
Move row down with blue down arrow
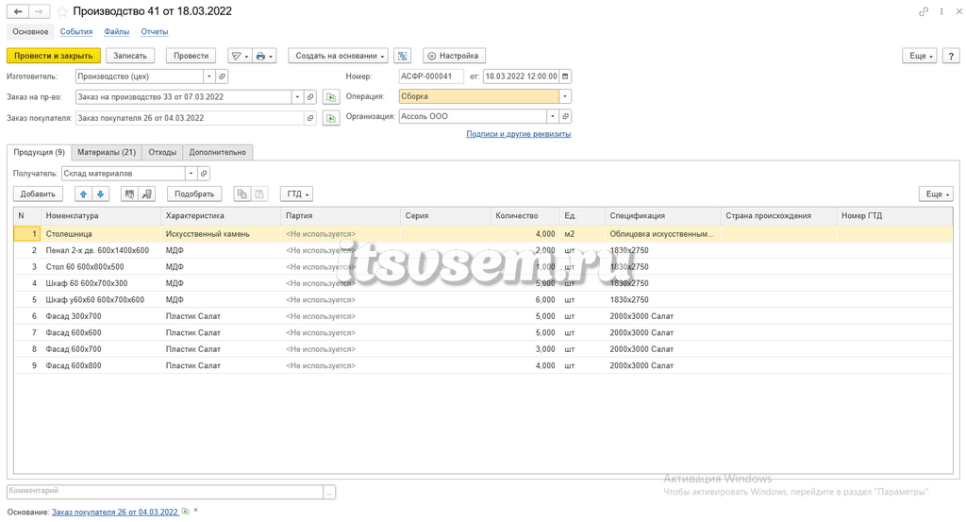[x=100, y=194]
